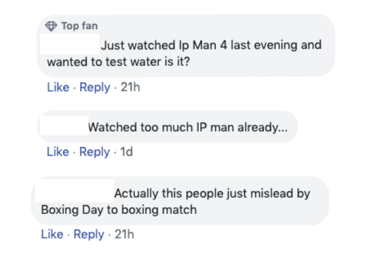Click the "Watched too much IP man already..." text
Screen dimensions: 380x271
coord(187,127)
